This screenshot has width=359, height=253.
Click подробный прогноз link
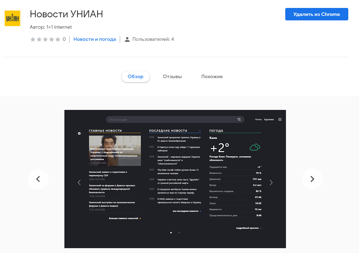pos(249,228)
